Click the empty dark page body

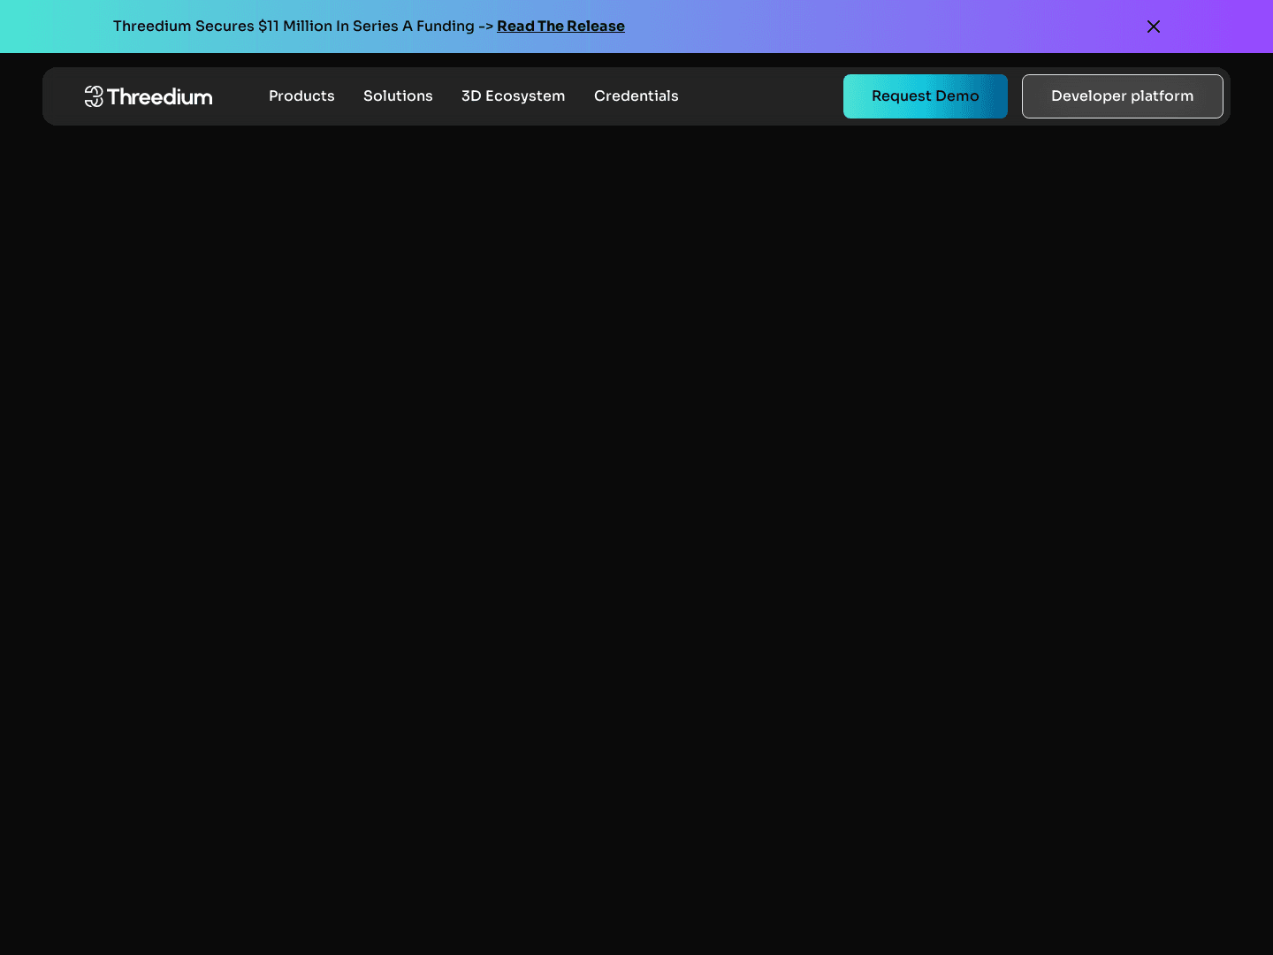(x=636, y=531)
